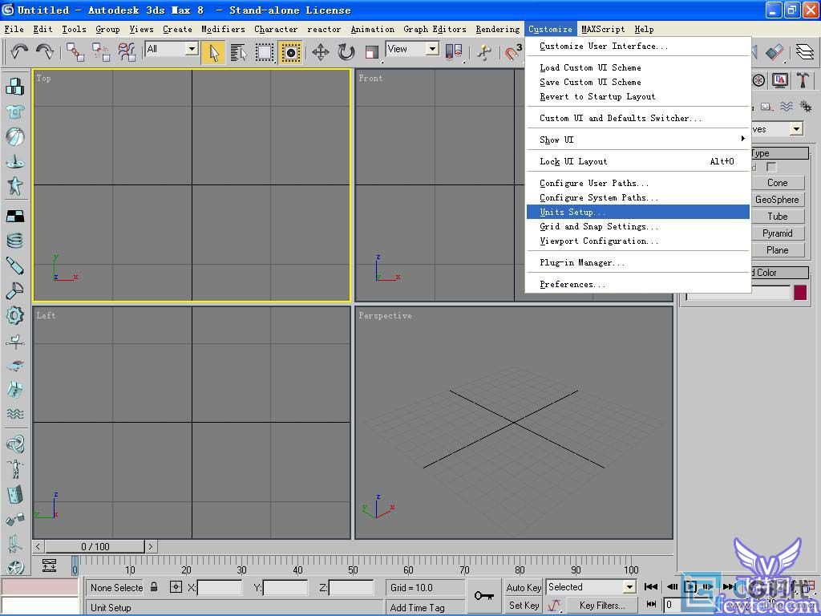The image size is (821, 616).
Task: Toggle Window/Crossing selection mode
Action: tap(290, 52)
